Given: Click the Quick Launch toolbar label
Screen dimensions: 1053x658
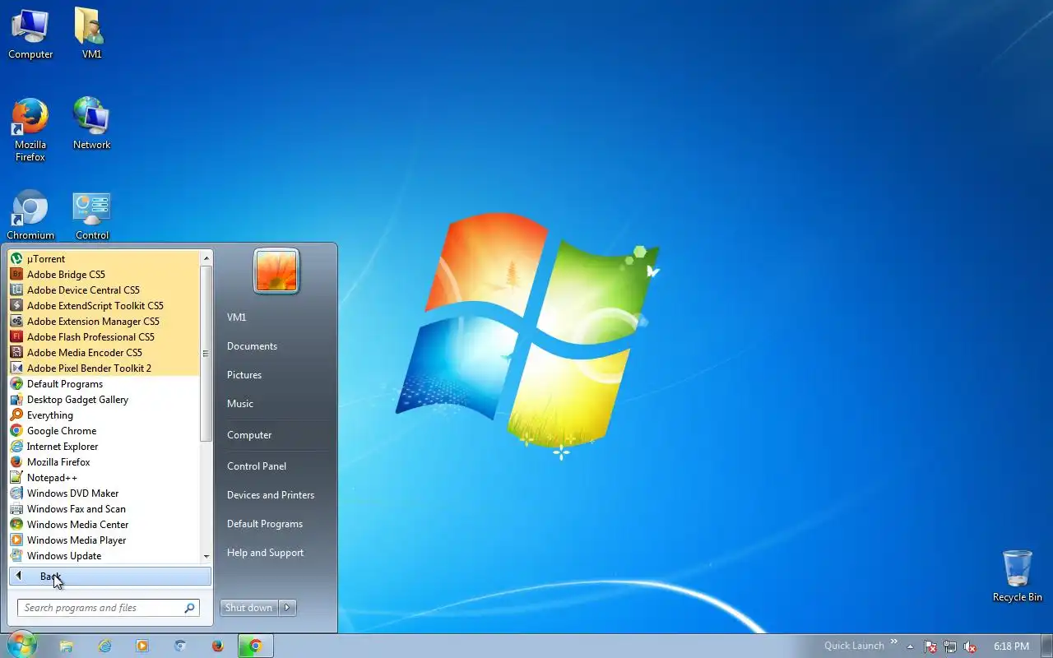Looking at the screenshot, I should click(854, 646).
